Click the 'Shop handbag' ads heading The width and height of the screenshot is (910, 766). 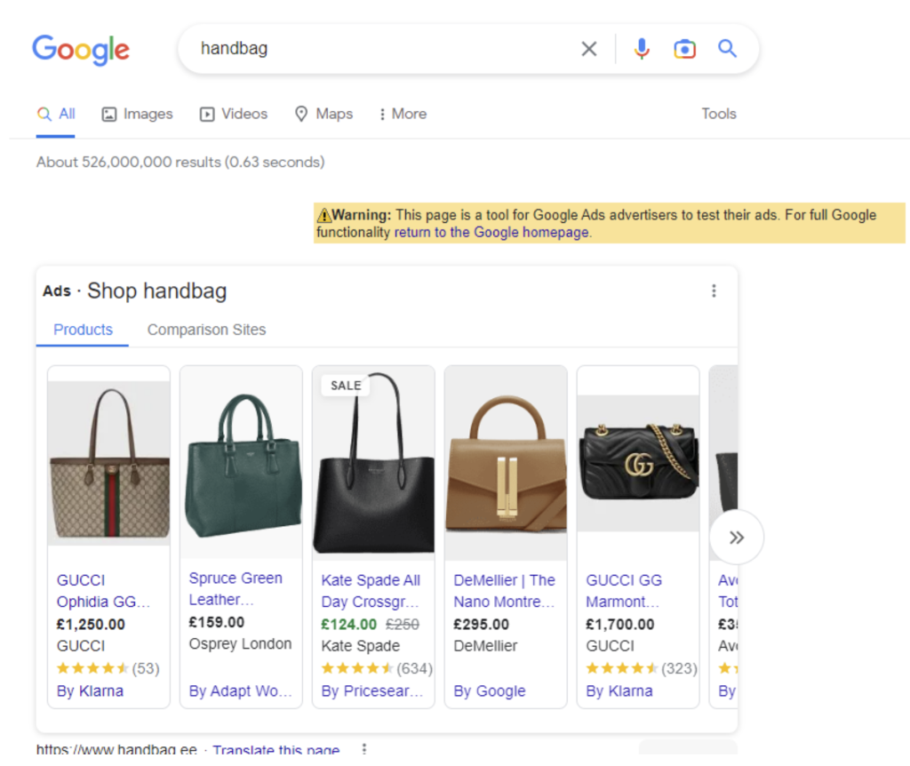click(156, 291)
